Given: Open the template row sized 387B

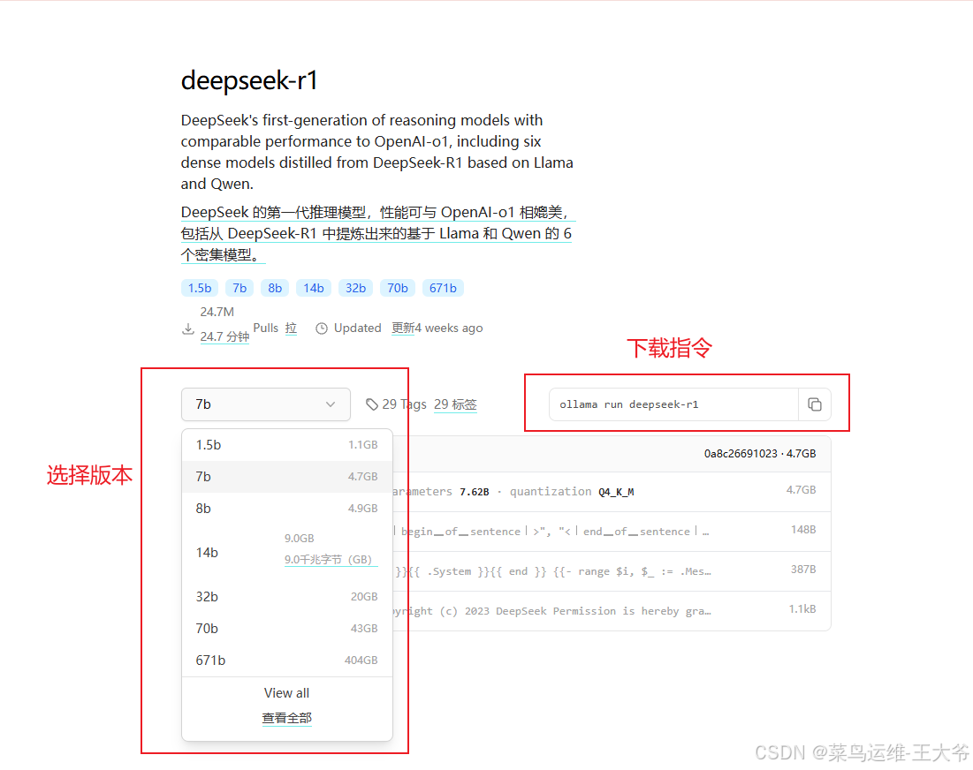Looking at the screenshot, I should pos(612,571).
